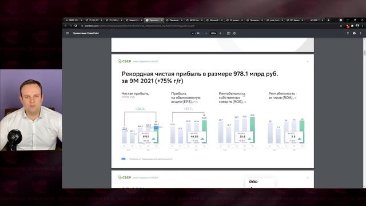Screen dimensions: 366x206
Task: Click the 978.1 value box in the chart
Action: click(148, 137)
